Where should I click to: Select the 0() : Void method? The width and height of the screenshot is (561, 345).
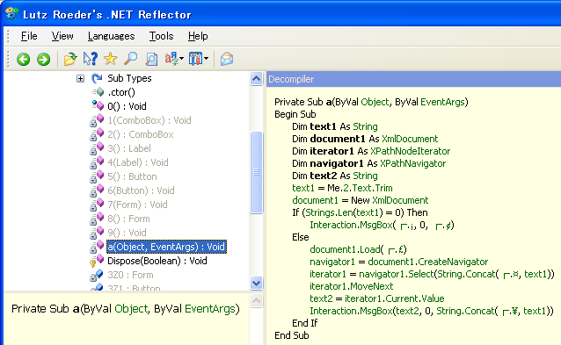(x=127, y=106)
